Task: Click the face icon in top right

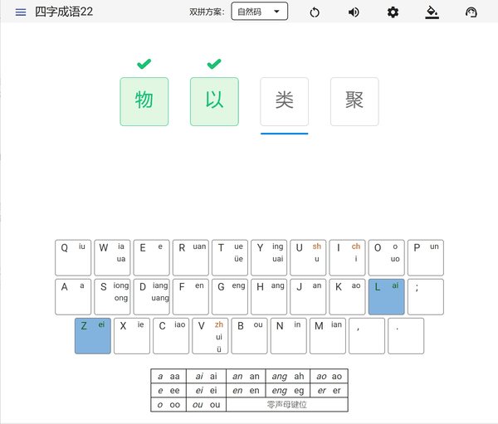Action: tap(471, 12)
